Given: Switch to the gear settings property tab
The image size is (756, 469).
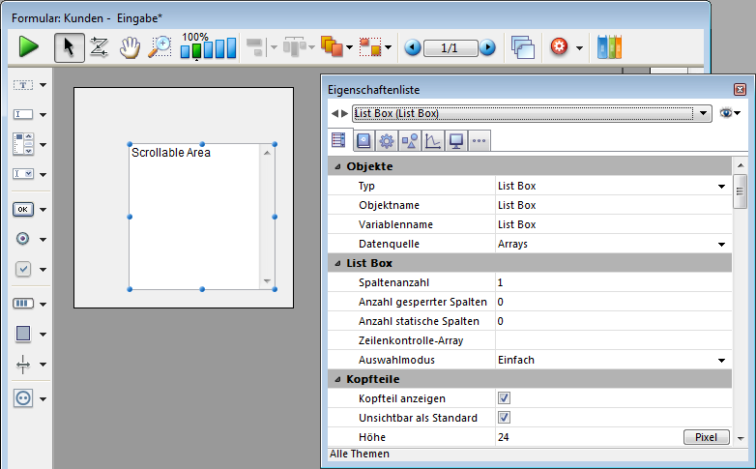Looking at the screenshot, I should pyautogui.click(x=386, y=141).
